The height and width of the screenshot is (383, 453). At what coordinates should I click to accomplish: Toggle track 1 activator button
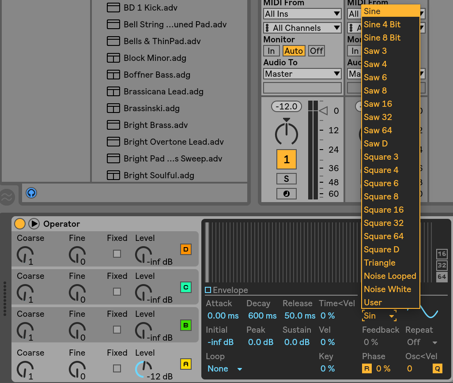click(286, 159)
